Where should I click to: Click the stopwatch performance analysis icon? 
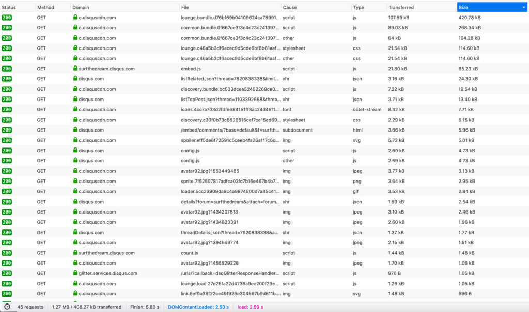[x=7, y=307]
